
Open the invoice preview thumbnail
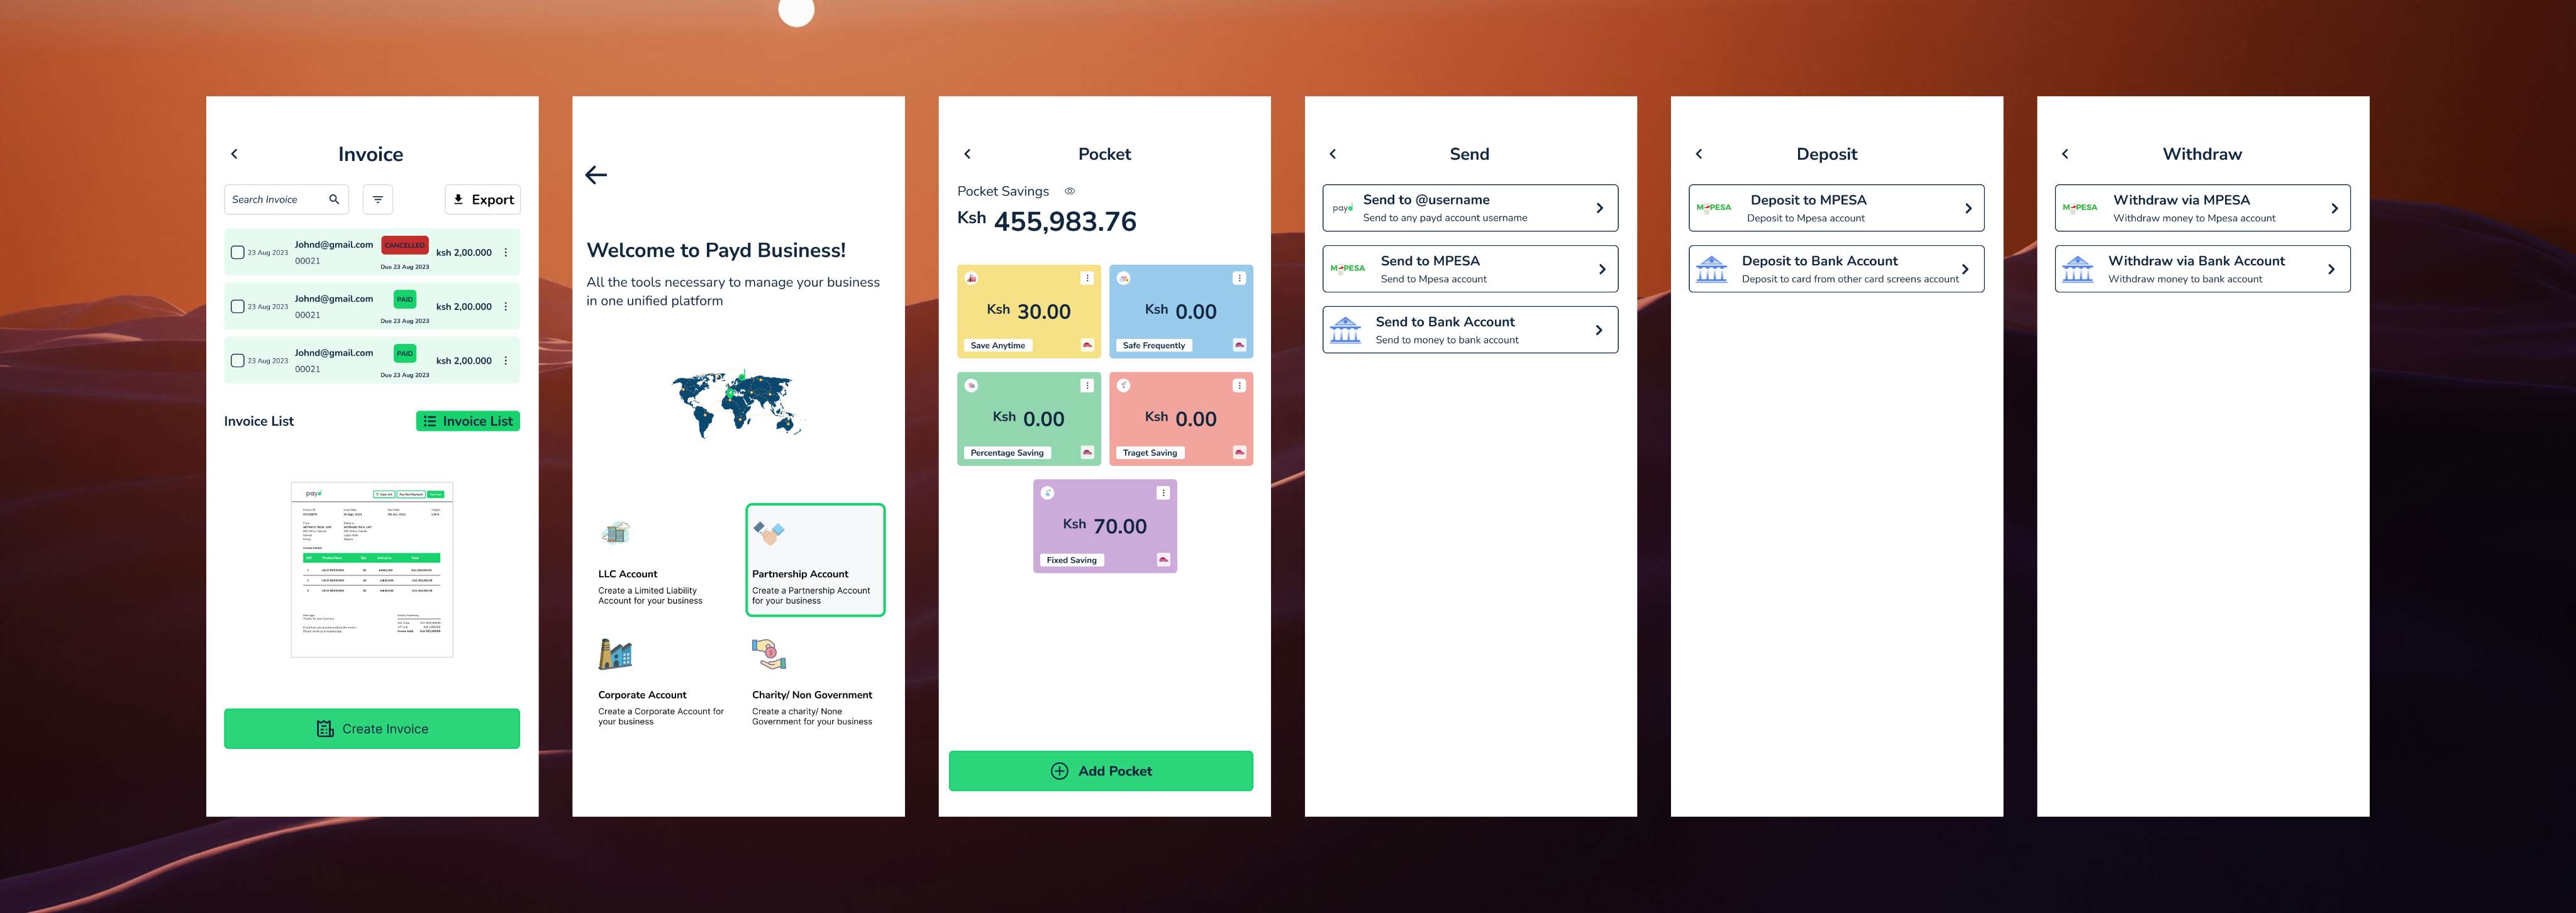click(x=372, y=569)
